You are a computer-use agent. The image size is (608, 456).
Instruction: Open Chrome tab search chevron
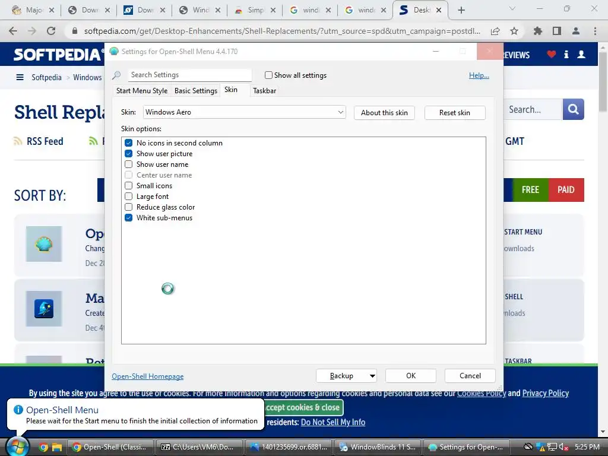pos(512,8)
